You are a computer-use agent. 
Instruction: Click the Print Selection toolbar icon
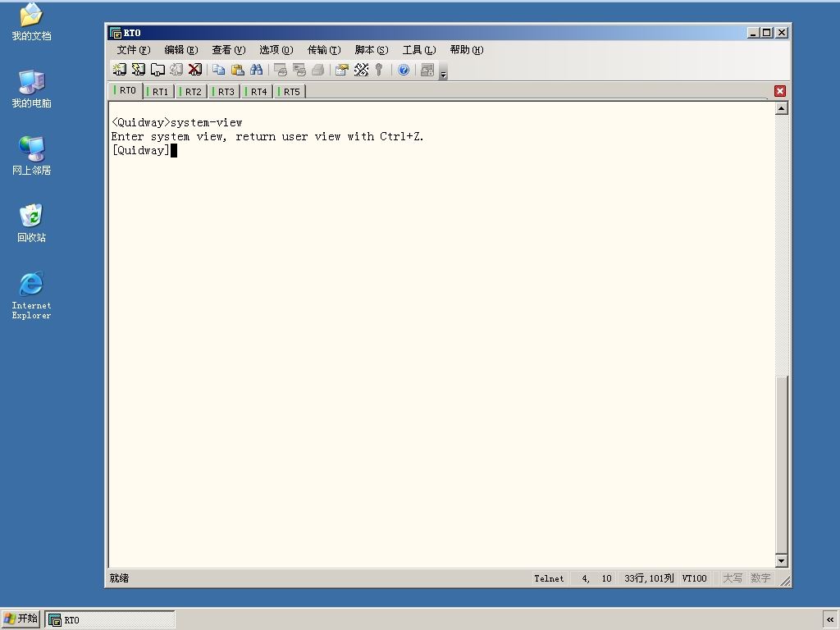(299, 70)
